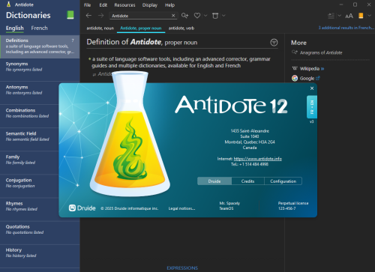Expand the dropdown beside the box icon
This screenshot has width=375, height=272.
(223, 16)
